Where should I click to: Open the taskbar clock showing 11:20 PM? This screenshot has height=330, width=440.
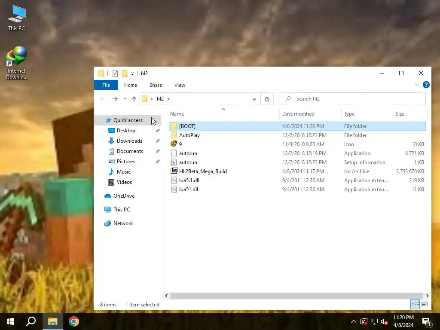coord(403,321)
